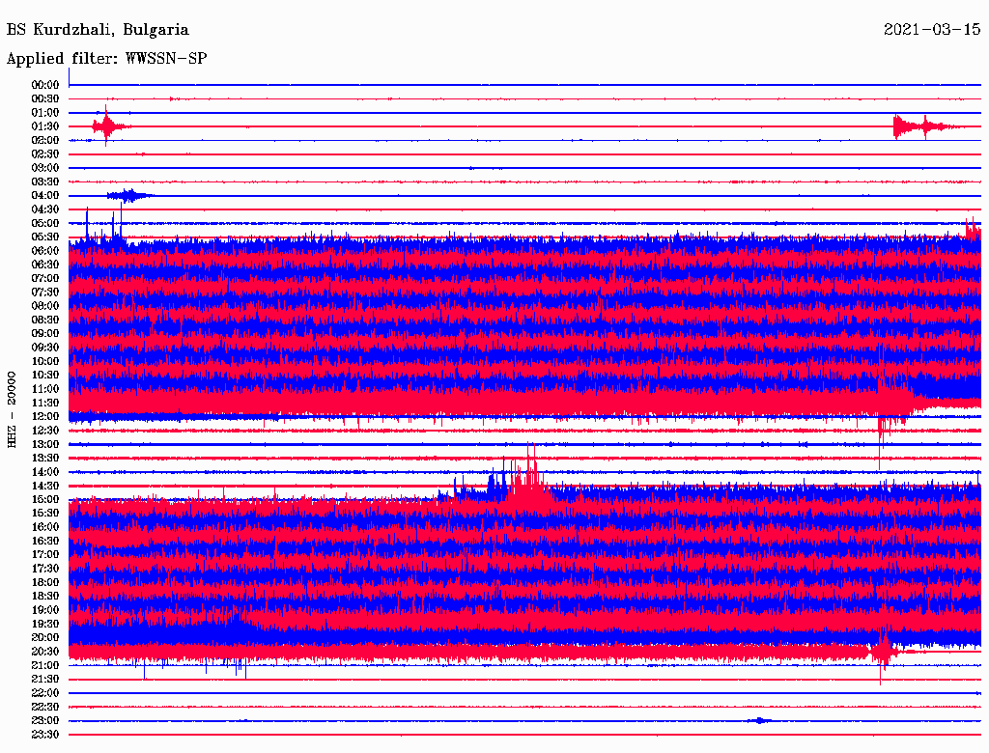Click the date label 2021-03-15
This screenshot has height=753, width=989.
click(931, 30)
